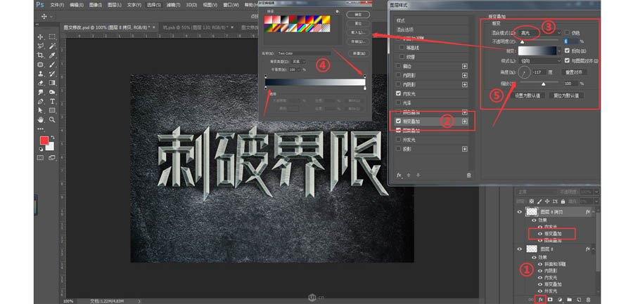The width and height of the screenshot is (633, 304).
Task: Click the 重置对齐 button
Action: [575, 72]
